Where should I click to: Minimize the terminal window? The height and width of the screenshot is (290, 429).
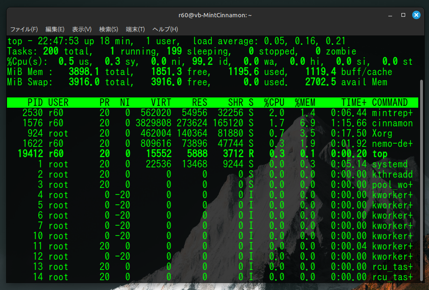[391, 15]
